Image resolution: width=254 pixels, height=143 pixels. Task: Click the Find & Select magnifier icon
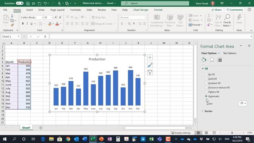[x=227, y=17]
